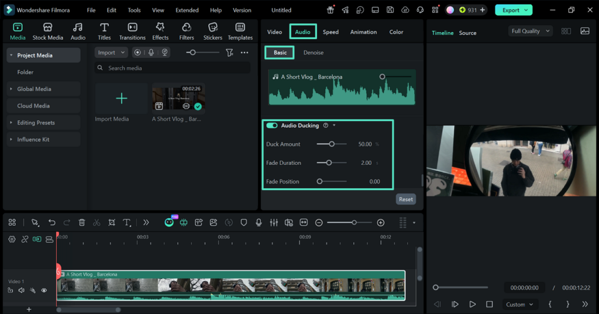Hide the Video 1 track with eye icon
599x314 pixels.
[44, 290]
